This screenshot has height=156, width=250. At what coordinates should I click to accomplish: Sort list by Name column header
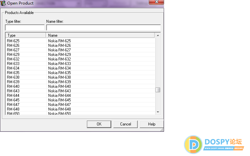100,35
